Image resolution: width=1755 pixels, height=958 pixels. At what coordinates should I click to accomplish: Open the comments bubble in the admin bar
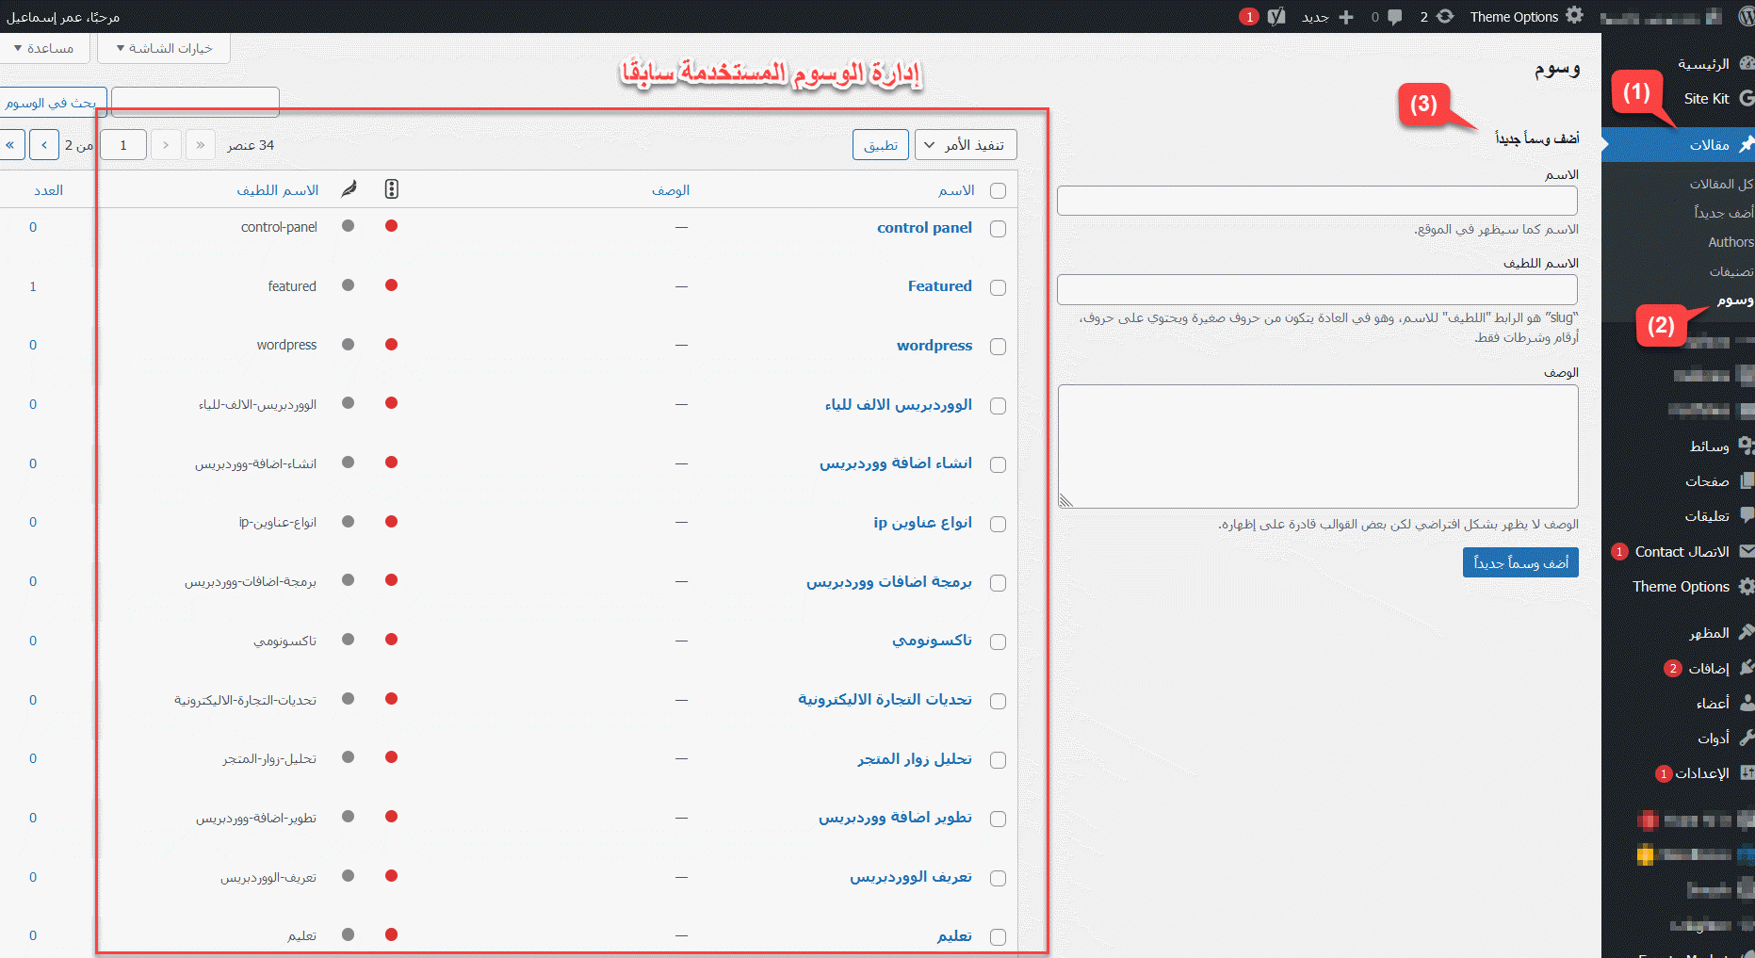[x=1394, y=17]
